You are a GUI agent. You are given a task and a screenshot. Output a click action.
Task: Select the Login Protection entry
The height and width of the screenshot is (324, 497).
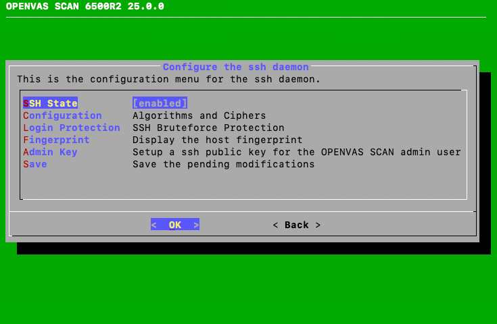tap(72, 128)
